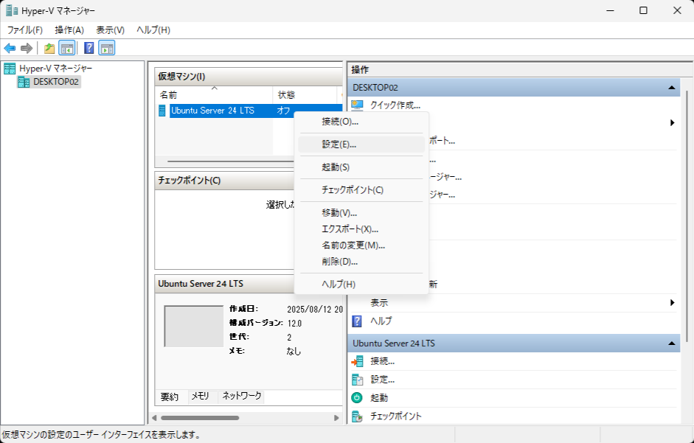Click the Back arrow toolbar icon
Screen dimensions: 694x443
tap(10, 48)
